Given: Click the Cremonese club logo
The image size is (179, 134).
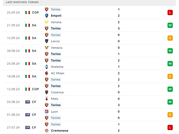Looking at the screenshot, I should pos(47,131).
